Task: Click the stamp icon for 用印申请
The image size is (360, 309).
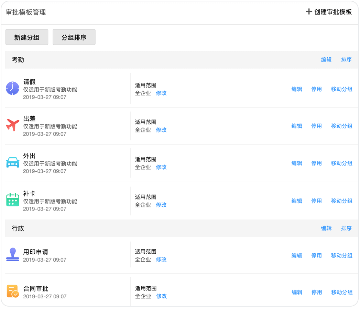Action: coord(13,255)
